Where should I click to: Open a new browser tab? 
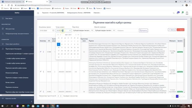(x=51, y=2)
